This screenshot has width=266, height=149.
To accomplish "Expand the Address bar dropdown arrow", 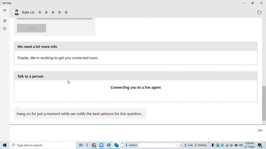I will point(177,145).
